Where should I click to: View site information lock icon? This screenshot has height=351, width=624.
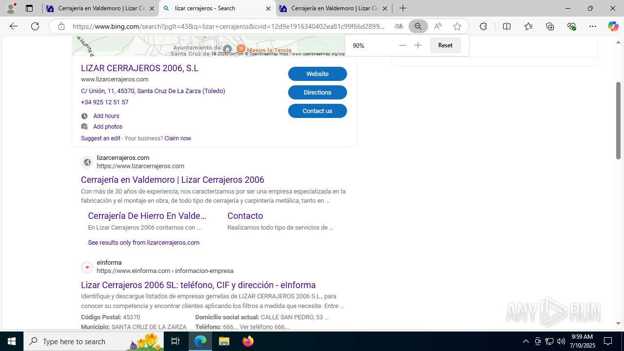coord(61,26)
